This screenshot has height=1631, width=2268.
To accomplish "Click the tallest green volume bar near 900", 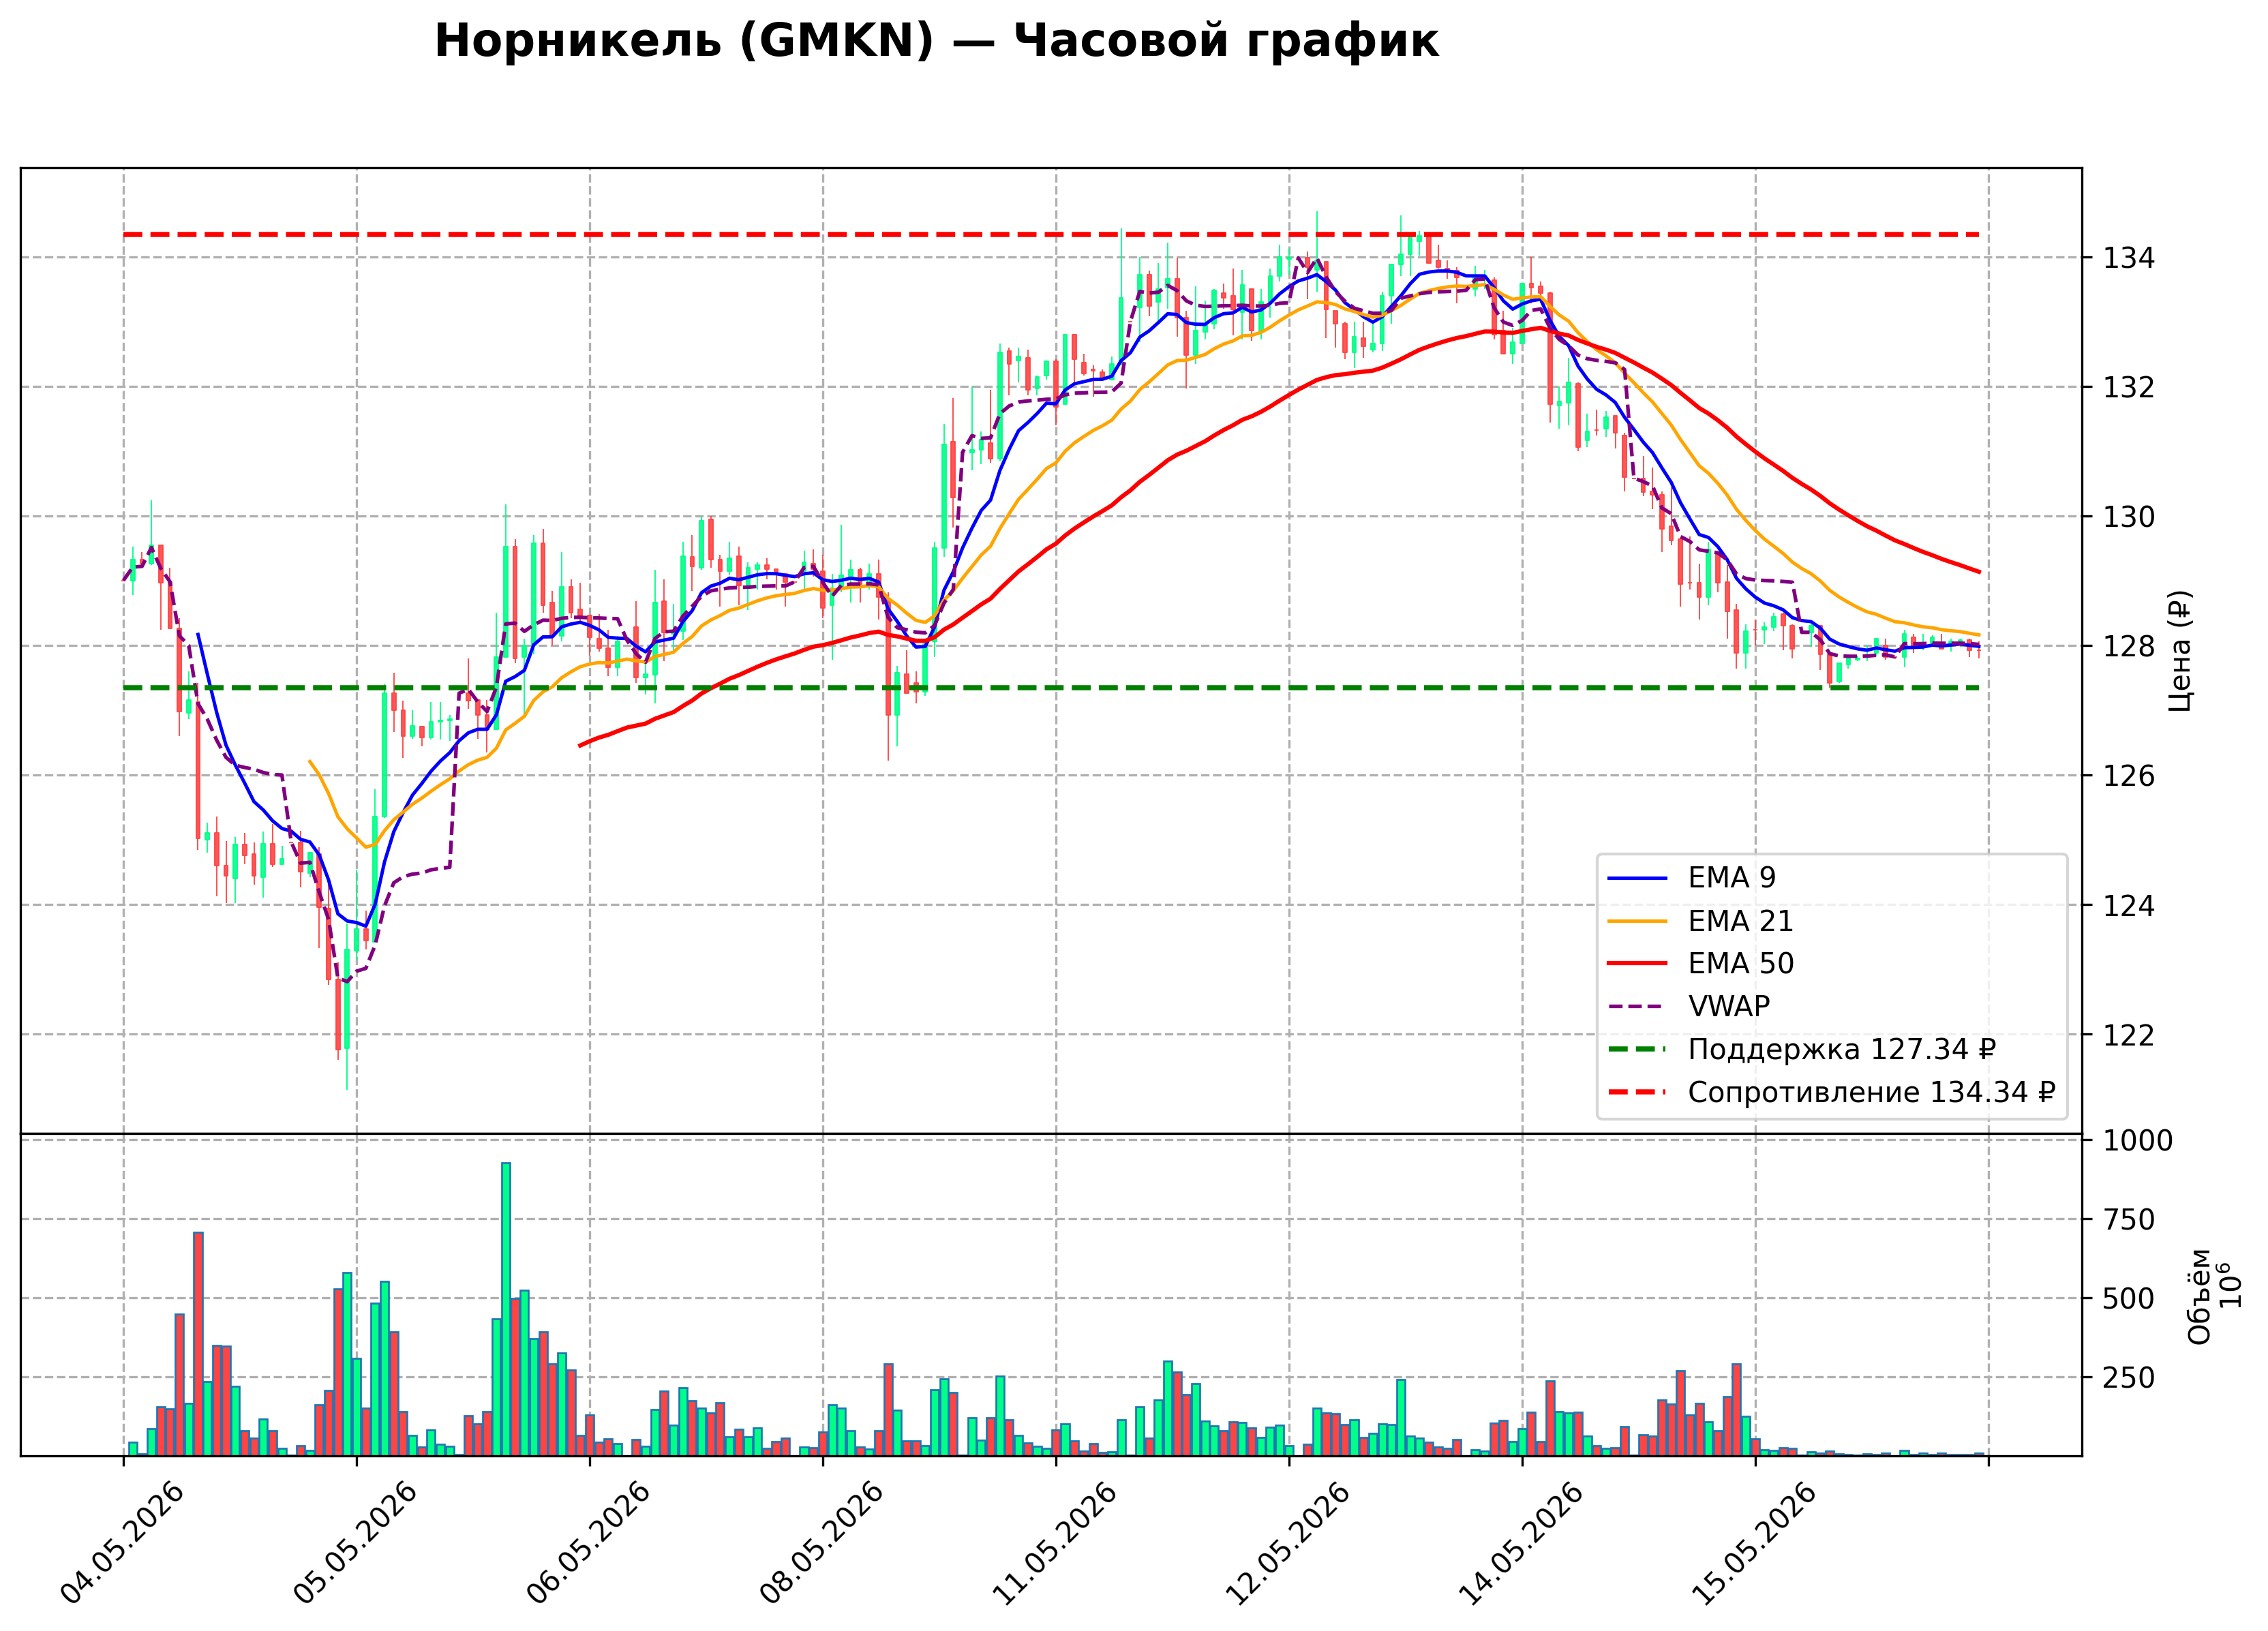I will tap(506, 1309).
